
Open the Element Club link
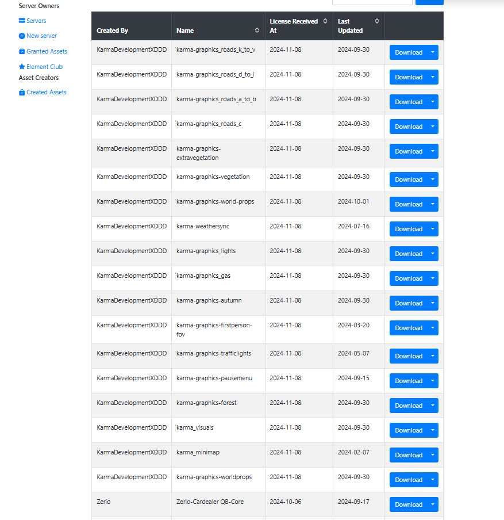pyautogui.click(x=44, y=67)
